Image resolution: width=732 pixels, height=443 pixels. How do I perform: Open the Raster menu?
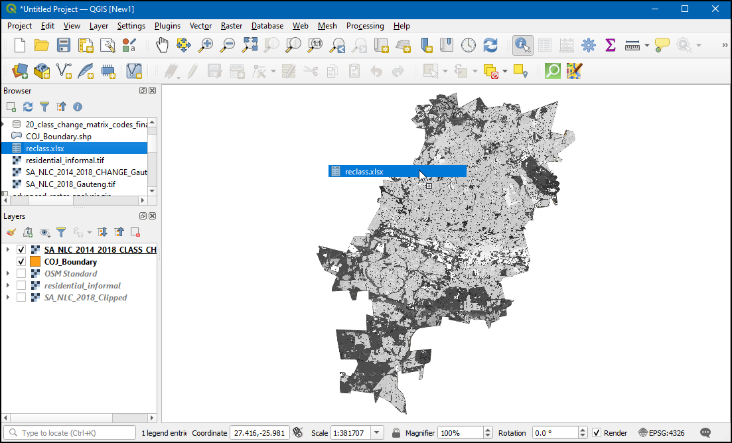point(232,26)
